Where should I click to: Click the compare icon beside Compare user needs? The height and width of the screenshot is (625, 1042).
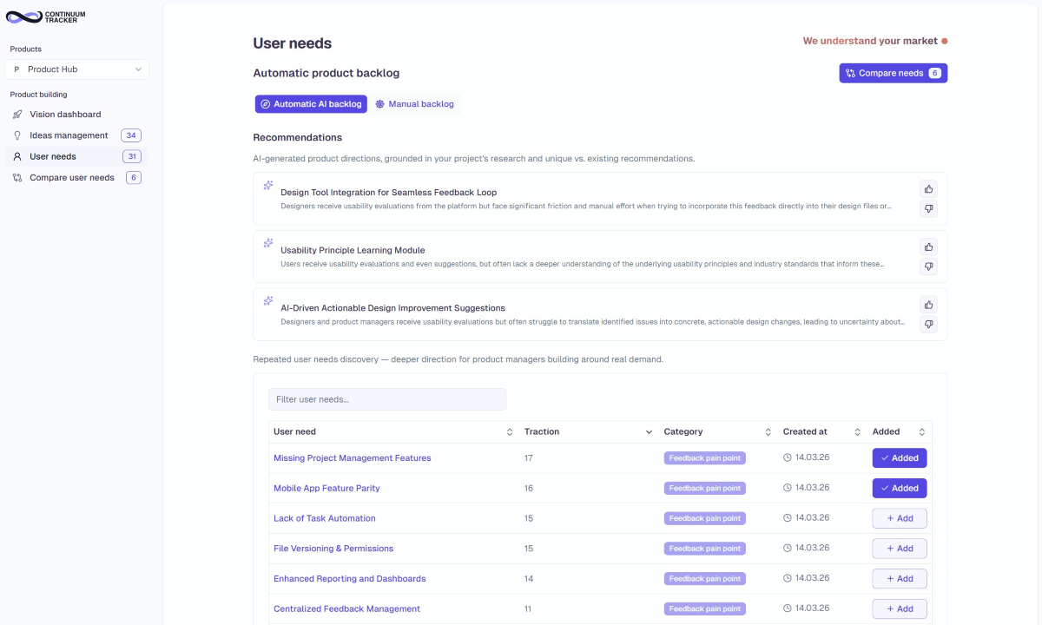coord(17,178)
